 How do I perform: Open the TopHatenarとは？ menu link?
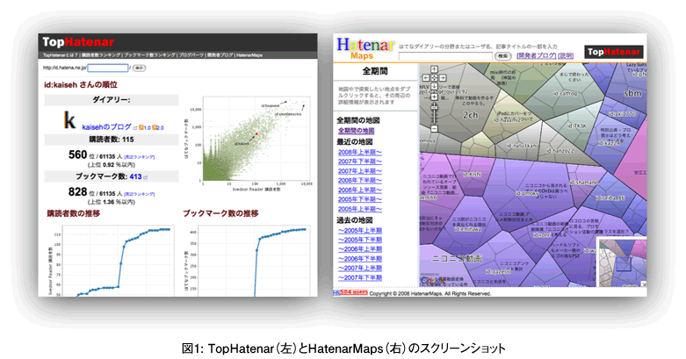pyautogui.click(x=61, y=55)
